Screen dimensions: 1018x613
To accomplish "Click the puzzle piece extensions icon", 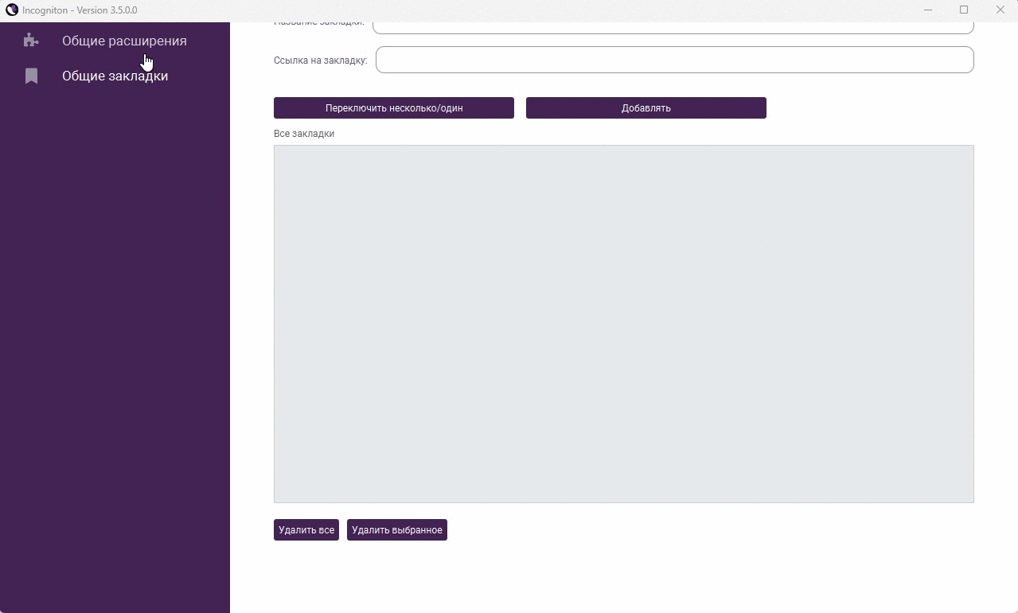I will 31,41.
